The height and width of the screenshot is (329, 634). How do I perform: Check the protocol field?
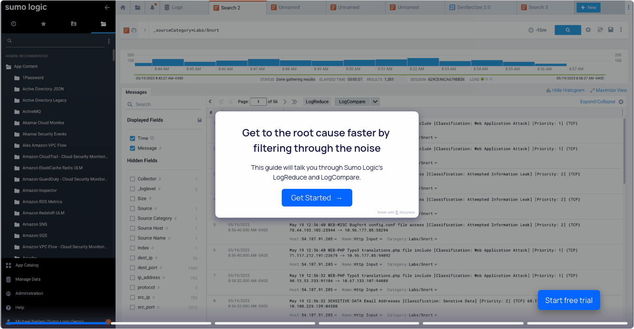pyautogui.click(x=133, y=287)
